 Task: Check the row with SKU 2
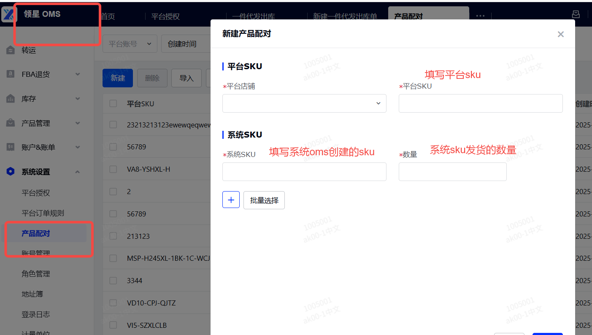coord(113,192)
